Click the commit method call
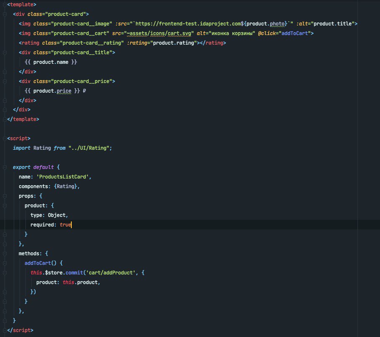380x337 pixels. pyautogui.click(x=74, y=273)
